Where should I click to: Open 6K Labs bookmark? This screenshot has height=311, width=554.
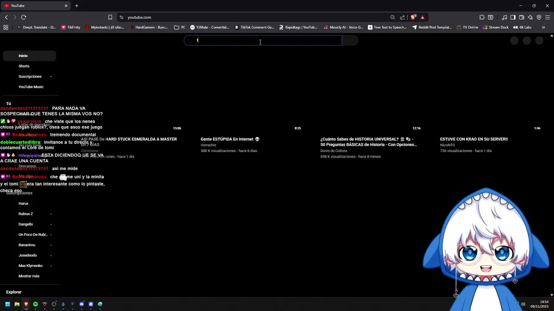pyautogui.click(x=522, y=27)
